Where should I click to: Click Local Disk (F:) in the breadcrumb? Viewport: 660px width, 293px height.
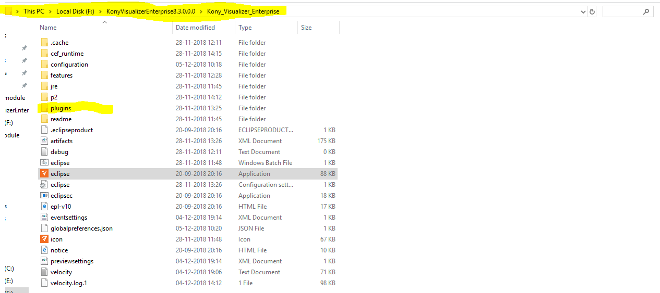coord(76,11)
